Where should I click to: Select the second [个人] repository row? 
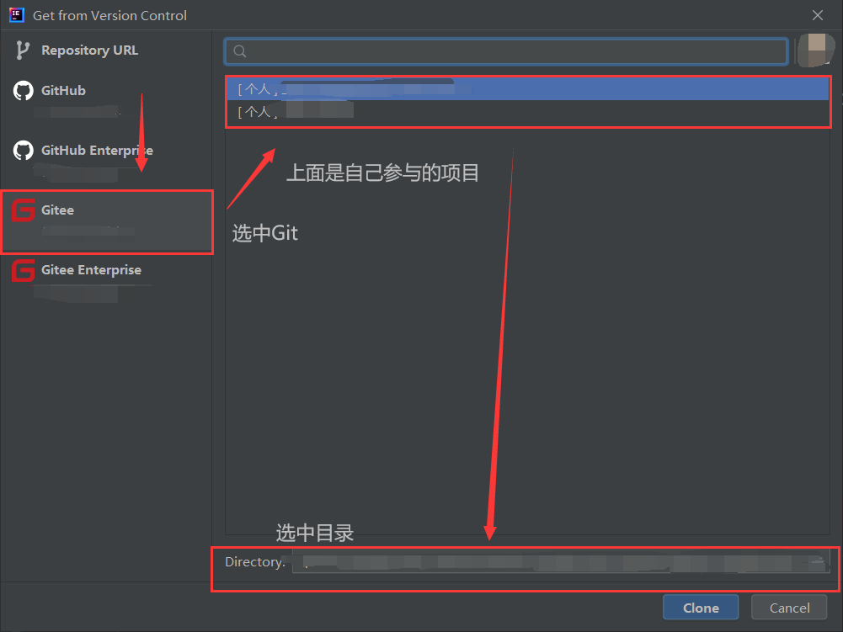[x=527, y=111]
